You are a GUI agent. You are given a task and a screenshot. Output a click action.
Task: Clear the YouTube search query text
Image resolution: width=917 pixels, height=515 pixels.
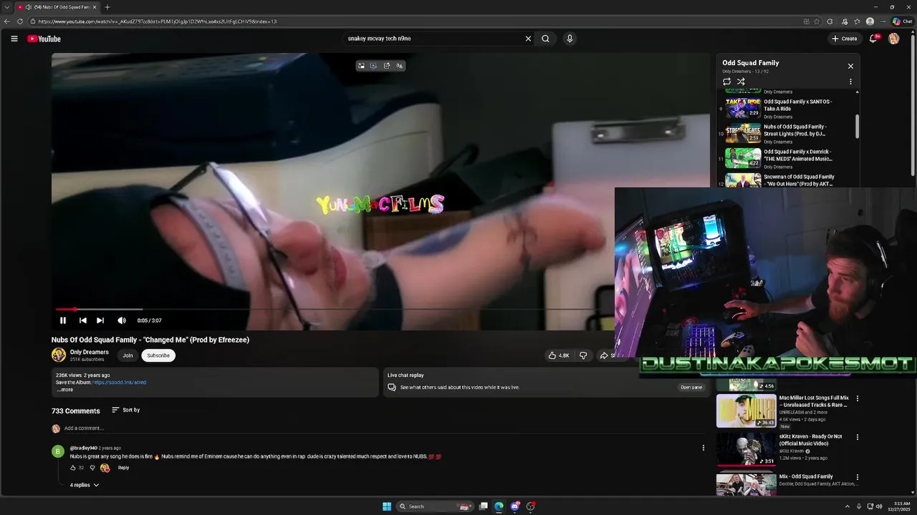[x=528, y=39]
